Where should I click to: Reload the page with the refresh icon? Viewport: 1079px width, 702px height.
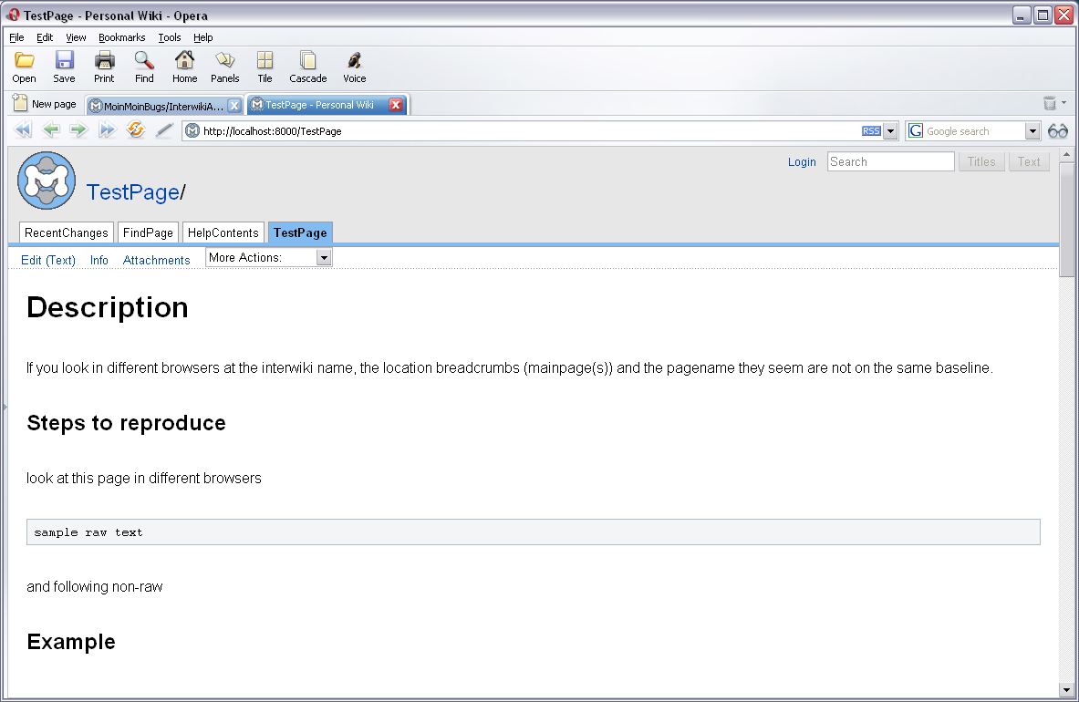coord(136,130)
